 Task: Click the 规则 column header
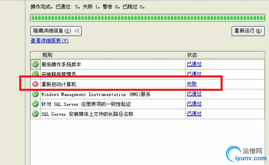113,55
